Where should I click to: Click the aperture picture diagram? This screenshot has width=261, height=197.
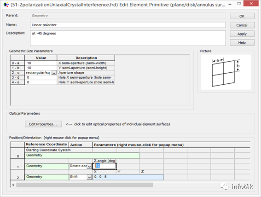click(226, 72)
